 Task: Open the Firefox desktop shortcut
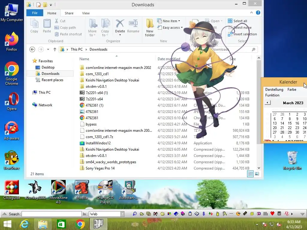point(12,41)
